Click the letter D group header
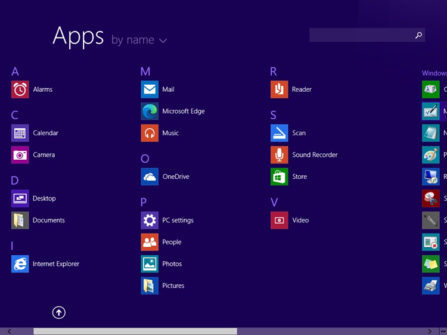Image resolution: width=447 pixels, height=335 pixels. click(x=14, y=181)
